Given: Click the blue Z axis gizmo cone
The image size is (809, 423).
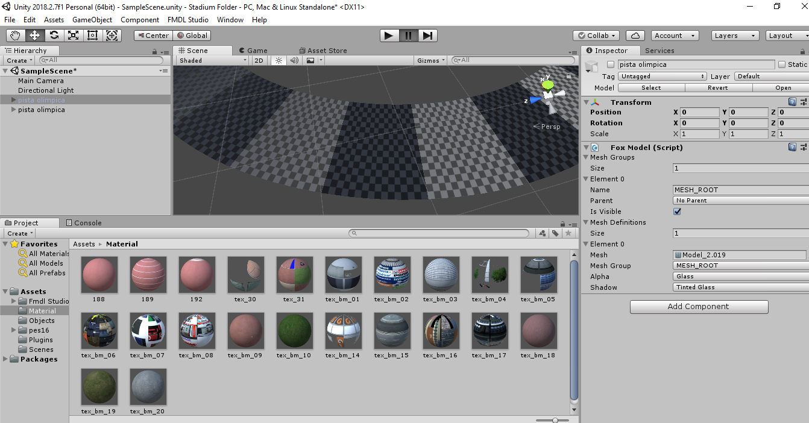Looking at the screenshot, I should click(x=535, y=100).
